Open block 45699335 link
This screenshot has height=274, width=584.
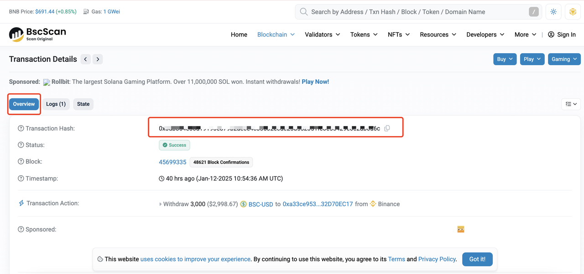[x=172, y=162]
